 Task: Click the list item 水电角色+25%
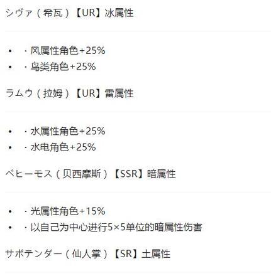coord(63,147)
